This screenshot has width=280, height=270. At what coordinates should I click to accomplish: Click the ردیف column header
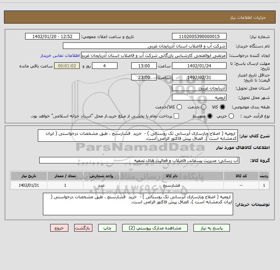click(264, 176)
